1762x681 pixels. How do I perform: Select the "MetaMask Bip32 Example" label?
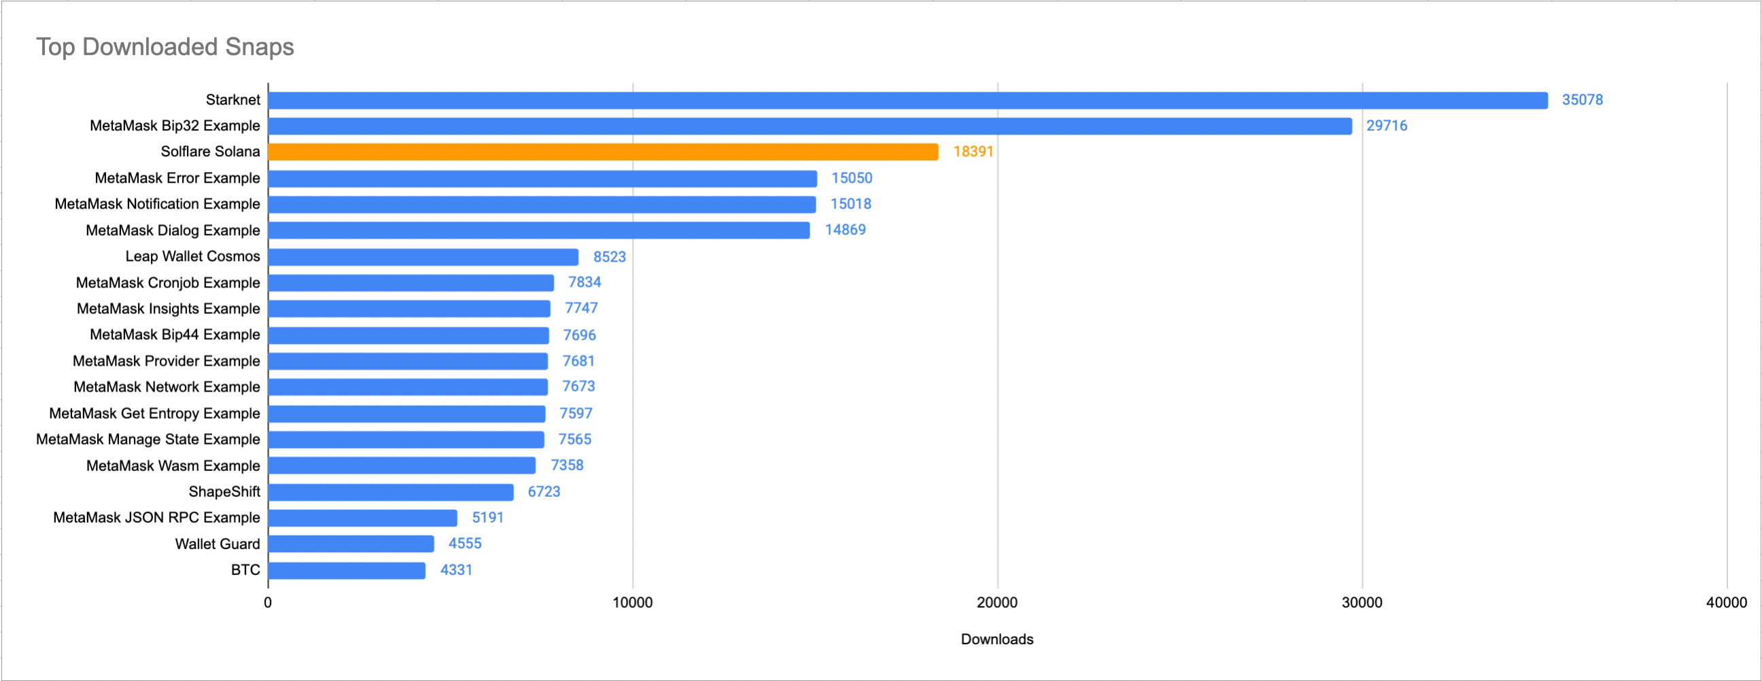click(x=175, y=126)
